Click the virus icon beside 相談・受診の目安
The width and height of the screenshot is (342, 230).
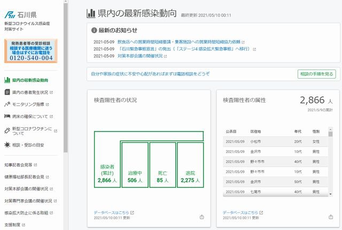pos(7,145)
